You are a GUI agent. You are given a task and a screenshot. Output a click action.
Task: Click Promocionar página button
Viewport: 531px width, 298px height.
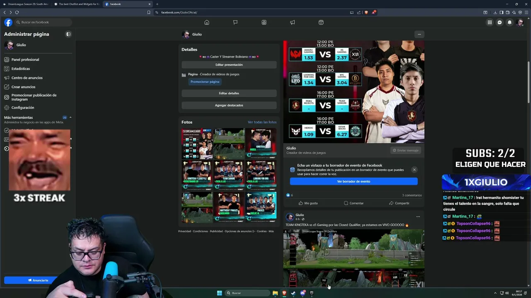[205, 82]
